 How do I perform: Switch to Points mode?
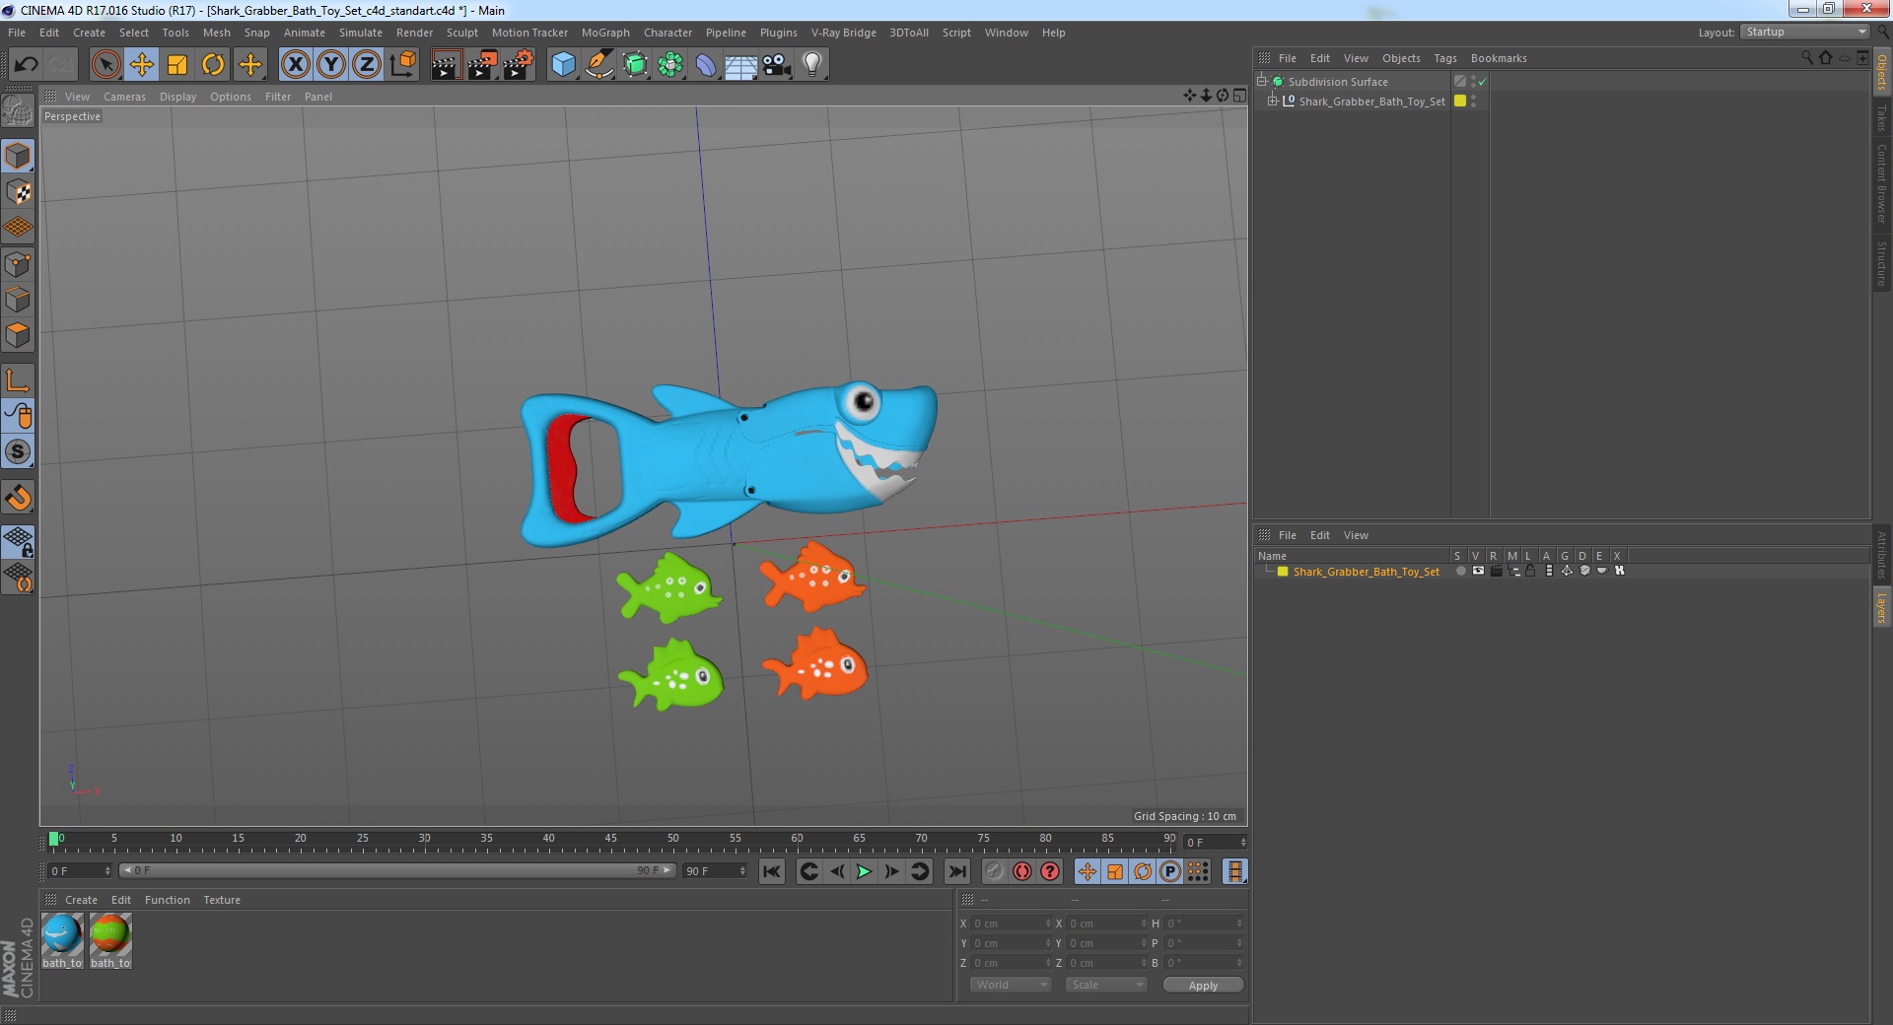tap(19, 264)
